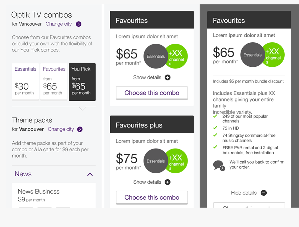Click the minus icon next to Hide details

(264, 193)
